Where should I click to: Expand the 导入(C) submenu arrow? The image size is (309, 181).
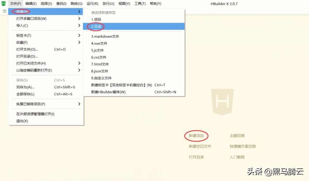(79, 26)
